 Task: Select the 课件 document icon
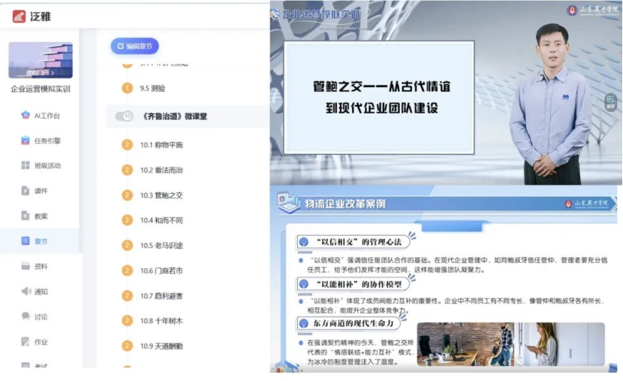(x=26, y=191)
